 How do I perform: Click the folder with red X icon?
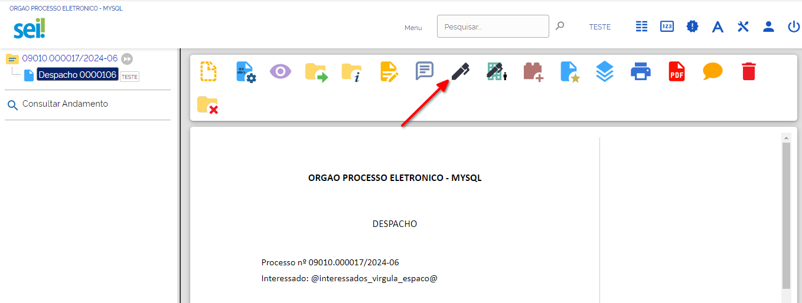[x=208, y=104]
